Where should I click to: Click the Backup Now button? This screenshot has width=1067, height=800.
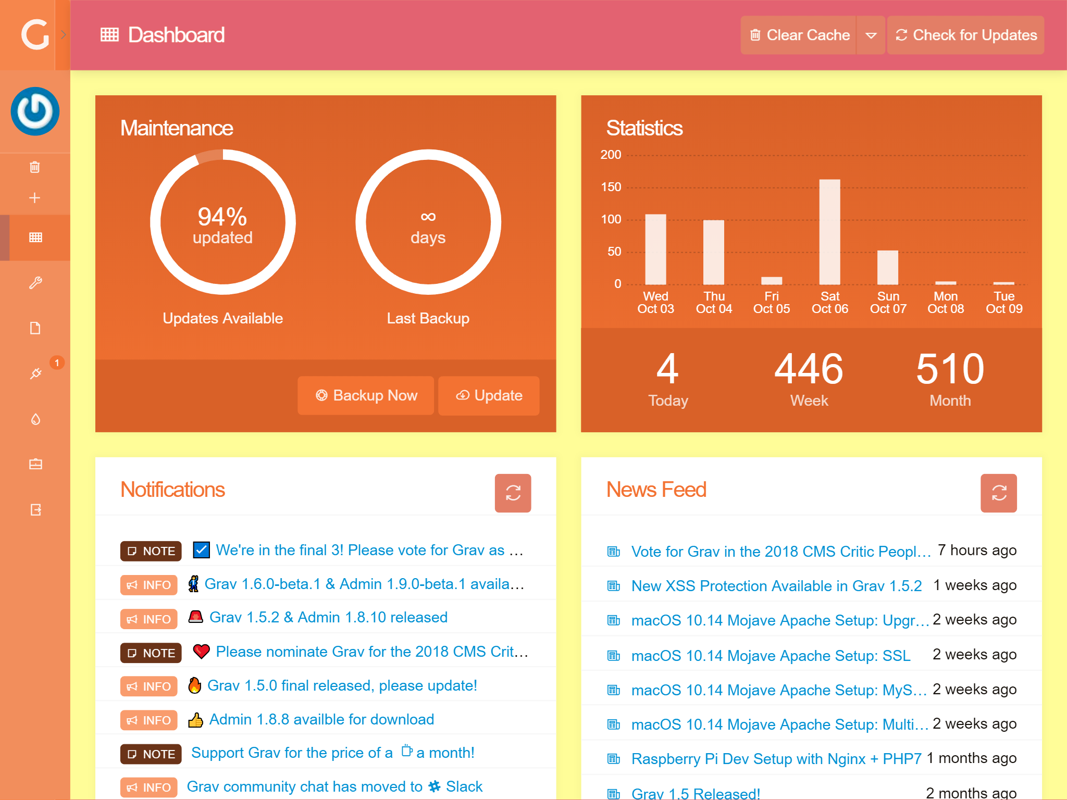366,395
